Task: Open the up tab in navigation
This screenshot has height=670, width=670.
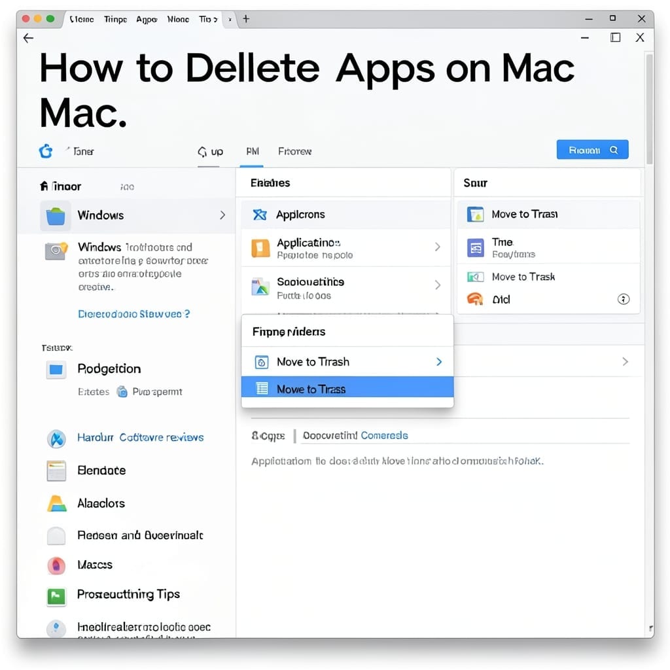Action: click(210, 152)
